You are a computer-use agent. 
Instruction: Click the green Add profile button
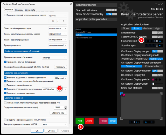coord(80,121)
